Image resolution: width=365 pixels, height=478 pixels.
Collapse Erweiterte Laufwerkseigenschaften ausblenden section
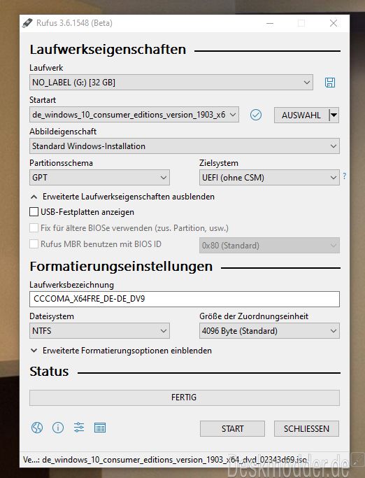(123, 197)
